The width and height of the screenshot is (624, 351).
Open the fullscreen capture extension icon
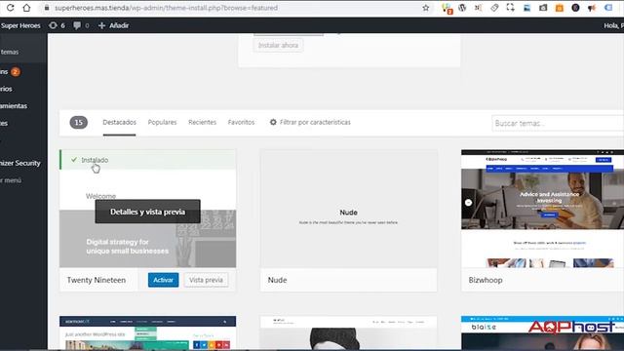point(510,8)
